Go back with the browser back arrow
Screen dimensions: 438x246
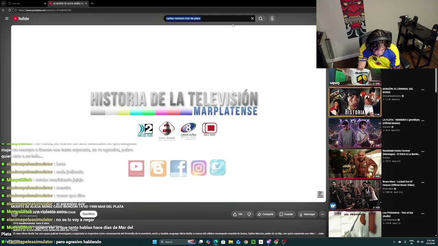pyautogui.click(x=3, y=10)
